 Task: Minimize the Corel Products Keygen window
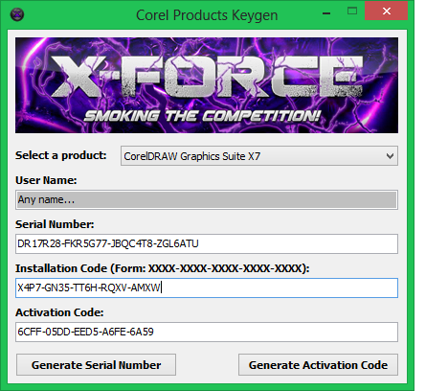(326, 12)
